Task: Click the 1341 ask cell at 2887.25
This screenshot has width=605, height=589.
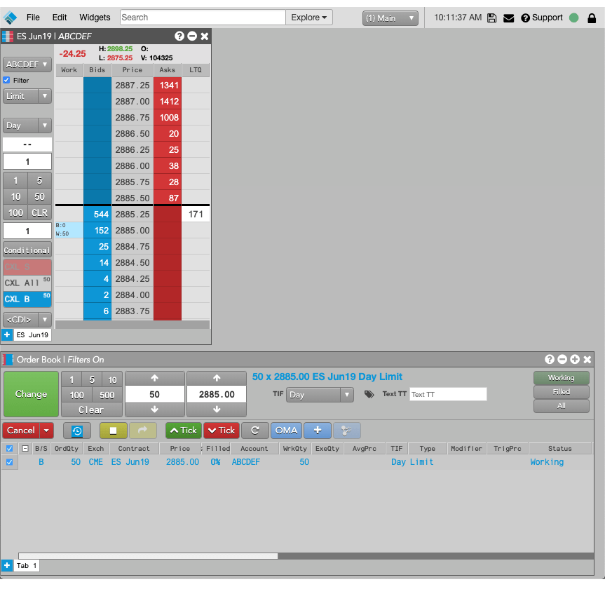Action: point(168,86)
